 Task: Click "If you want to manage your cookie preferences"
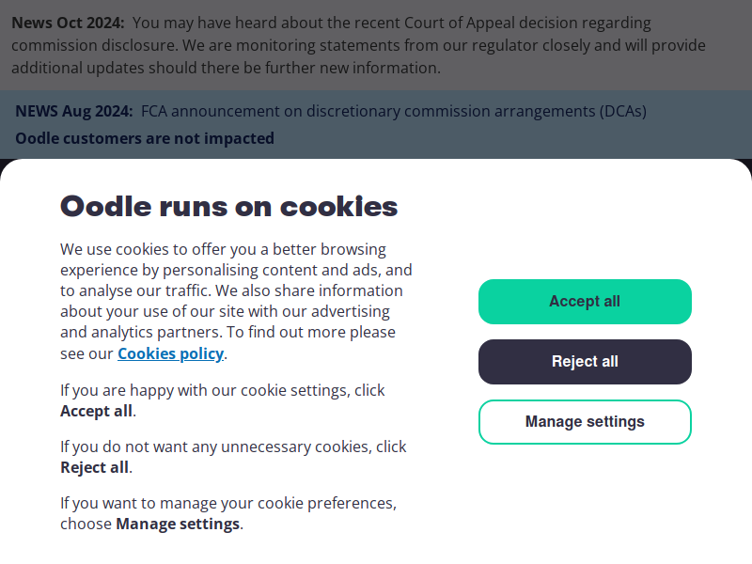click(x=227, y=503)
